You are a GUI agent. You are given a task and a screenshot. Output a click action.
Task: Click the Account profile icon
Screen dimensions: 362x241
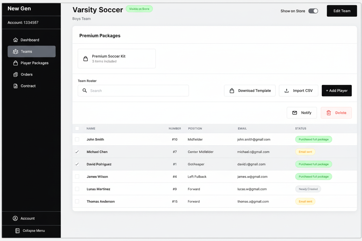click(15, 218)
